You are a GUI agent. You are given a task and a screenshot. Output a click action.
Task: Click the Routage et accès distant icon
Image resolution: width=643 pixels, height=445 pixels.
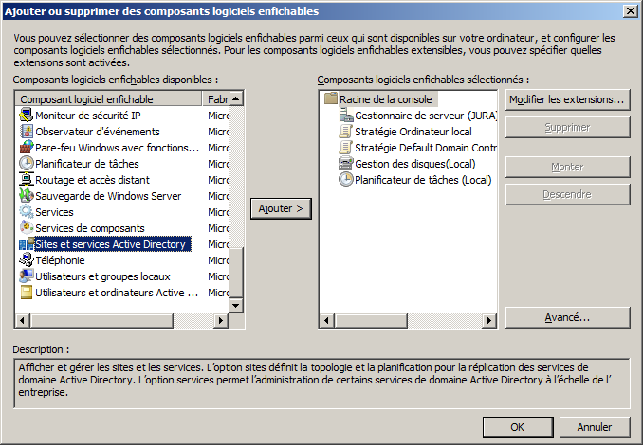coord(27,180)
